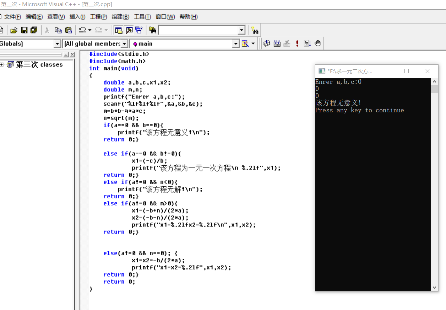Click the x1=(-c)/b; code line

149,161
